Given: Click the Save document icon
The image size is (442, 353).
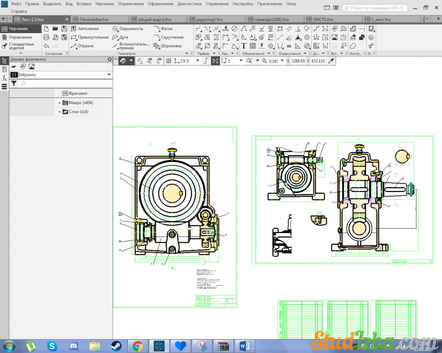Looking at the screenshot, I should (x=64, y=29).
